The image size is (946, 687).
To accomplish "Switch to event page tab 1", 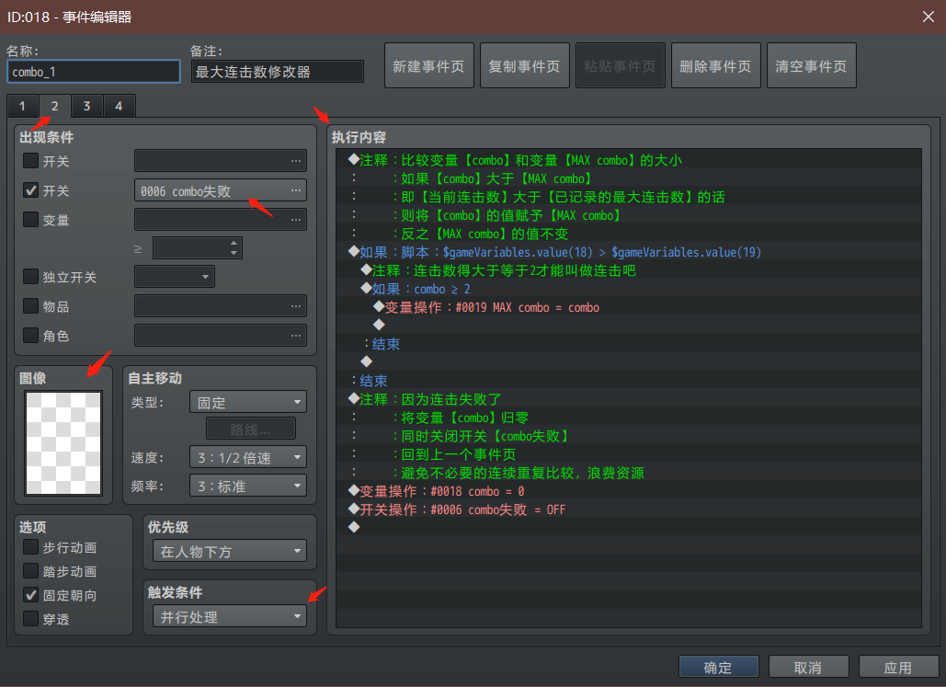I will (22, 107).
